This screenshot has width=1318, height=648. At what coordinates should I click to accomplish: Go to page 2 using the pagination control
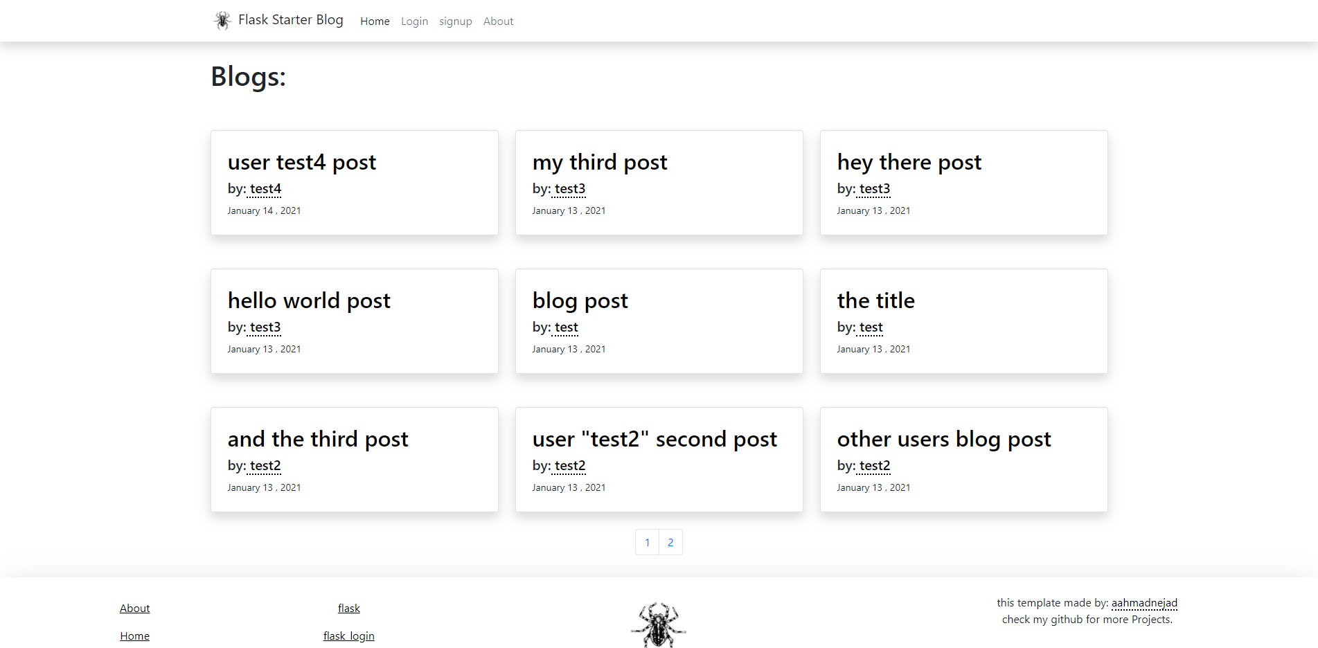pyautogui.click(x=670, y=542)
